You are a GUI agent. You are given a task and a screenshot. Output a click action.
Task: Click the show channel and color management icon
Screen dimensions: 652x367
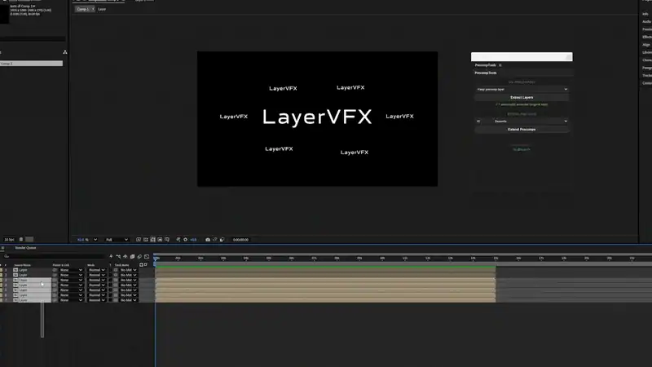178,240
